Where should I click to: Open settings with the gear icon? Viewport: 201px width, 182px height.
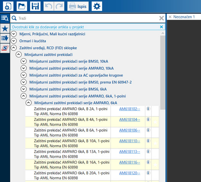[97, 6]
